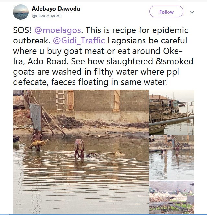Open profile via Adebayo Dawodu display name

click(x=56, y=9)
